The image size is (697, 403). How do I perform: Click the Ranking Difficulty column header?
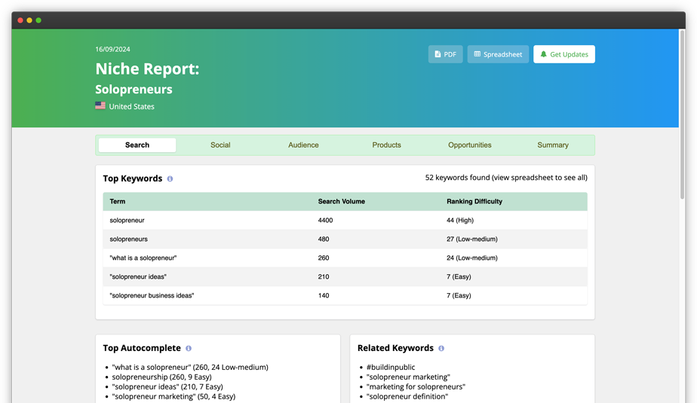click(474, 202)
